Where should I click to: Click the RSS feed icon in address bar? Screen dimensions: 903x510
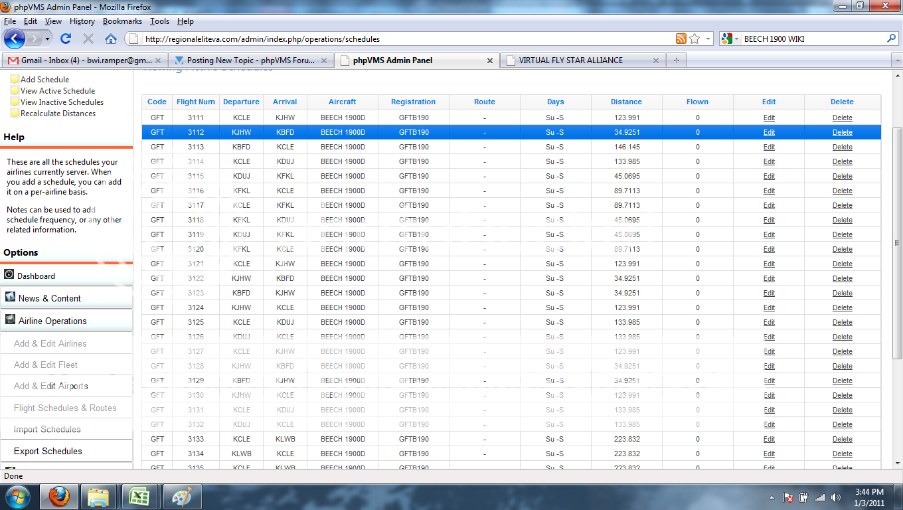pyautogui.click(x=681, y=39)
